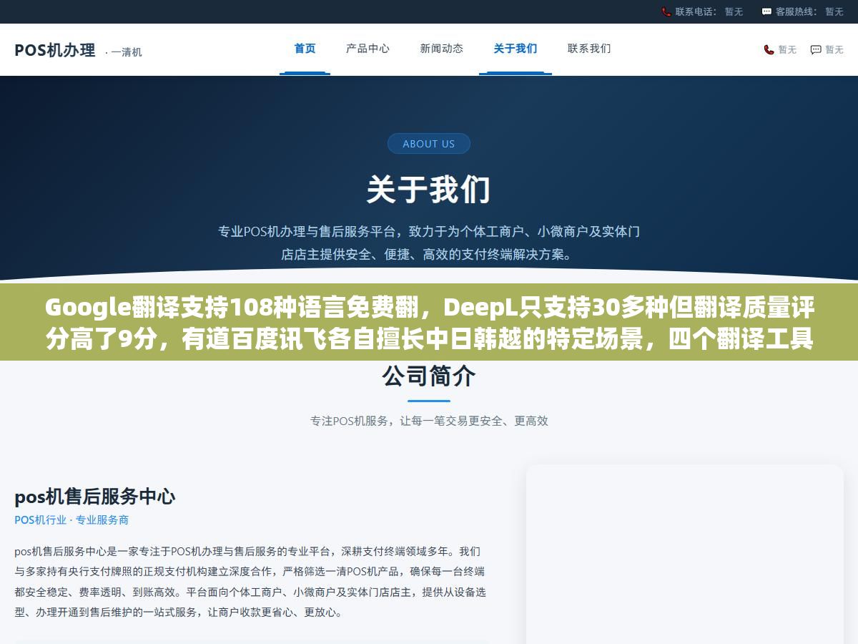The width and height of the screenshot is (858, 644).
Task: Click the chat bubble icon beside navigation
Action: point(816,49)
